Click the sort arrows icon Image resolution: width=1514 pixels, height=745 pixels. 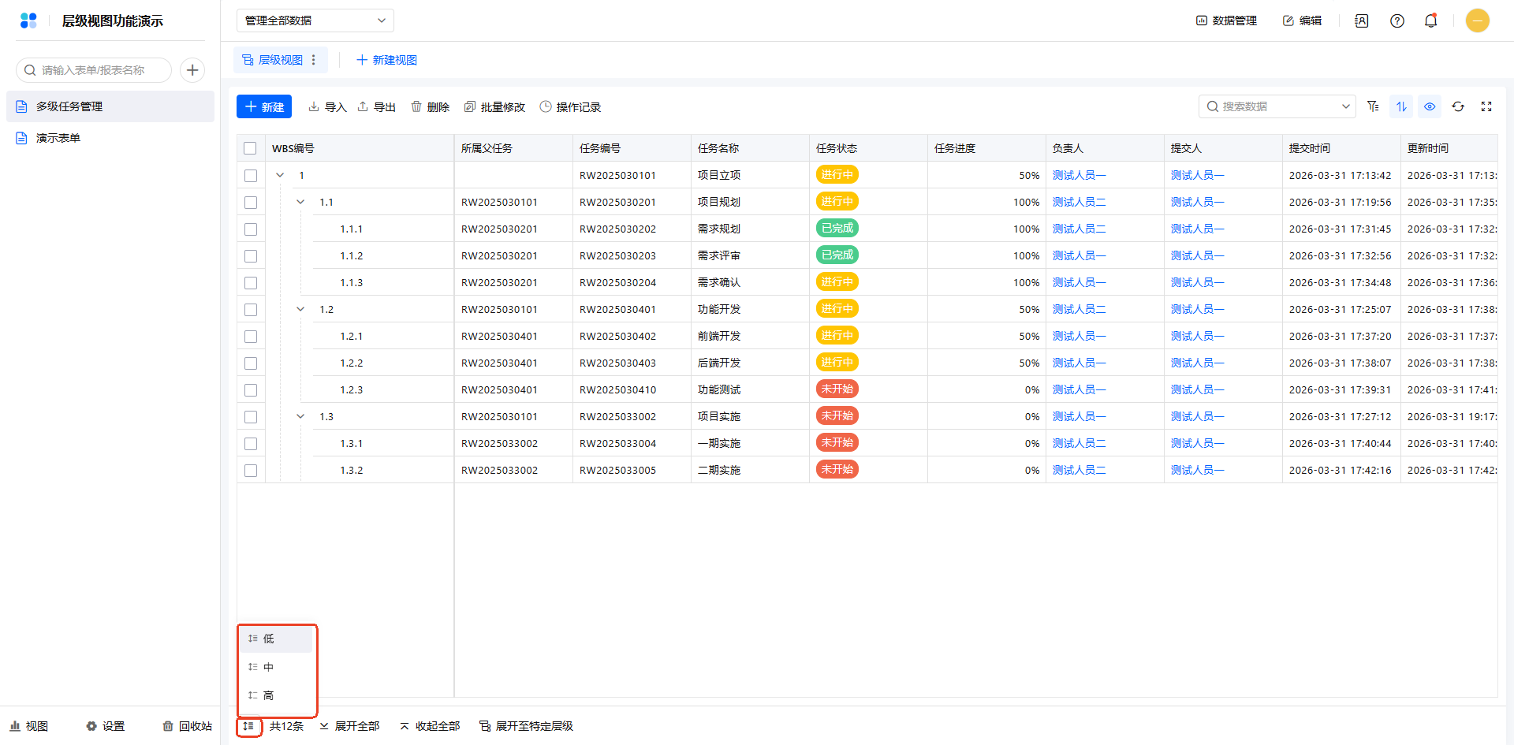pos(1401,106)
